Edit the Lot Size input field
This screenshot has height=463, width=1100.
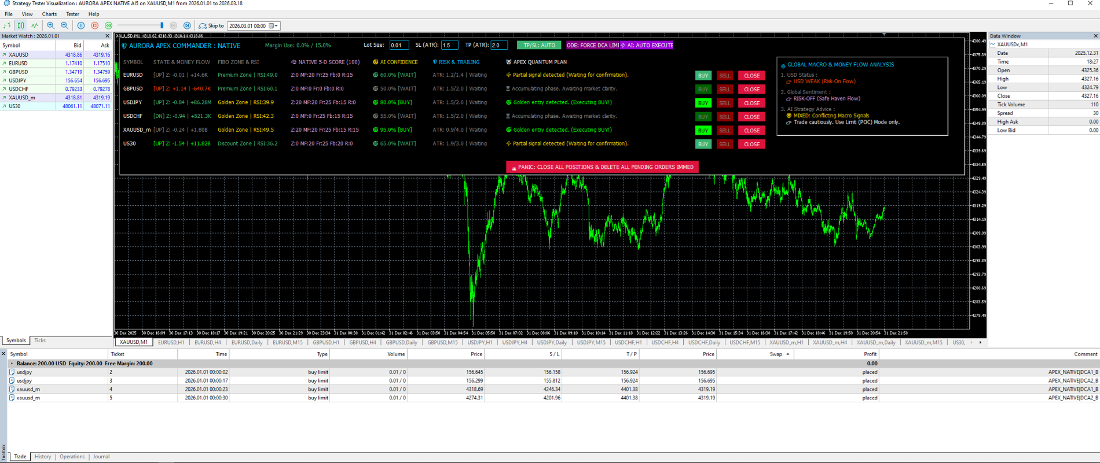[x=399, y=45]
